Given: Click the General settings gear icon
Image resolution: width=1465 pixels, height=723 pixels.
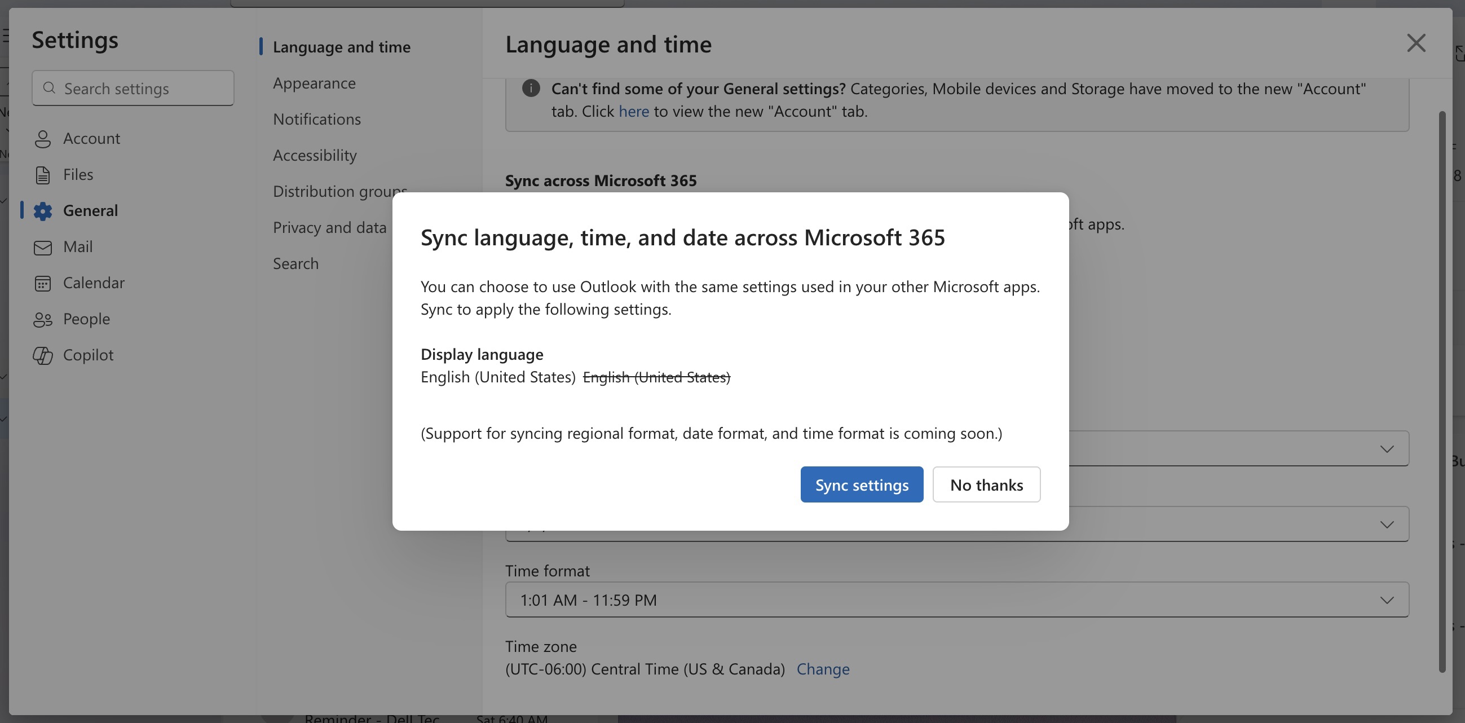Looking at the screenshot, I should pos(43,210).
